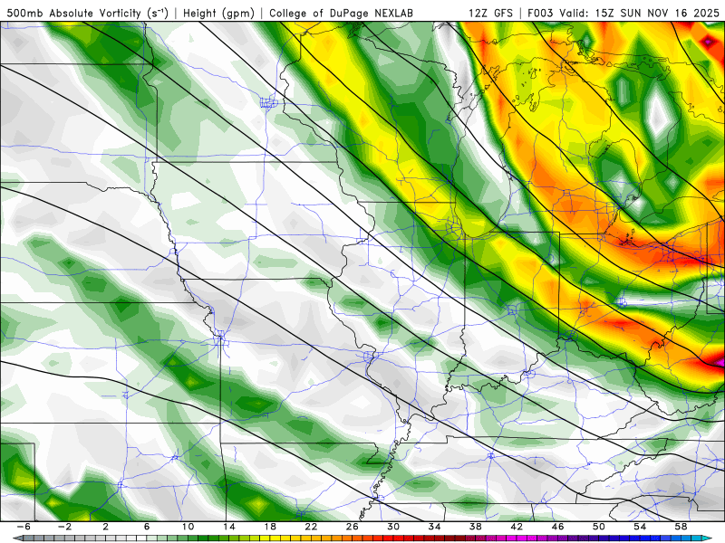Click the "-6" color scale label
The height and width of the screenshot is (543, 725).
coord(24,527)
